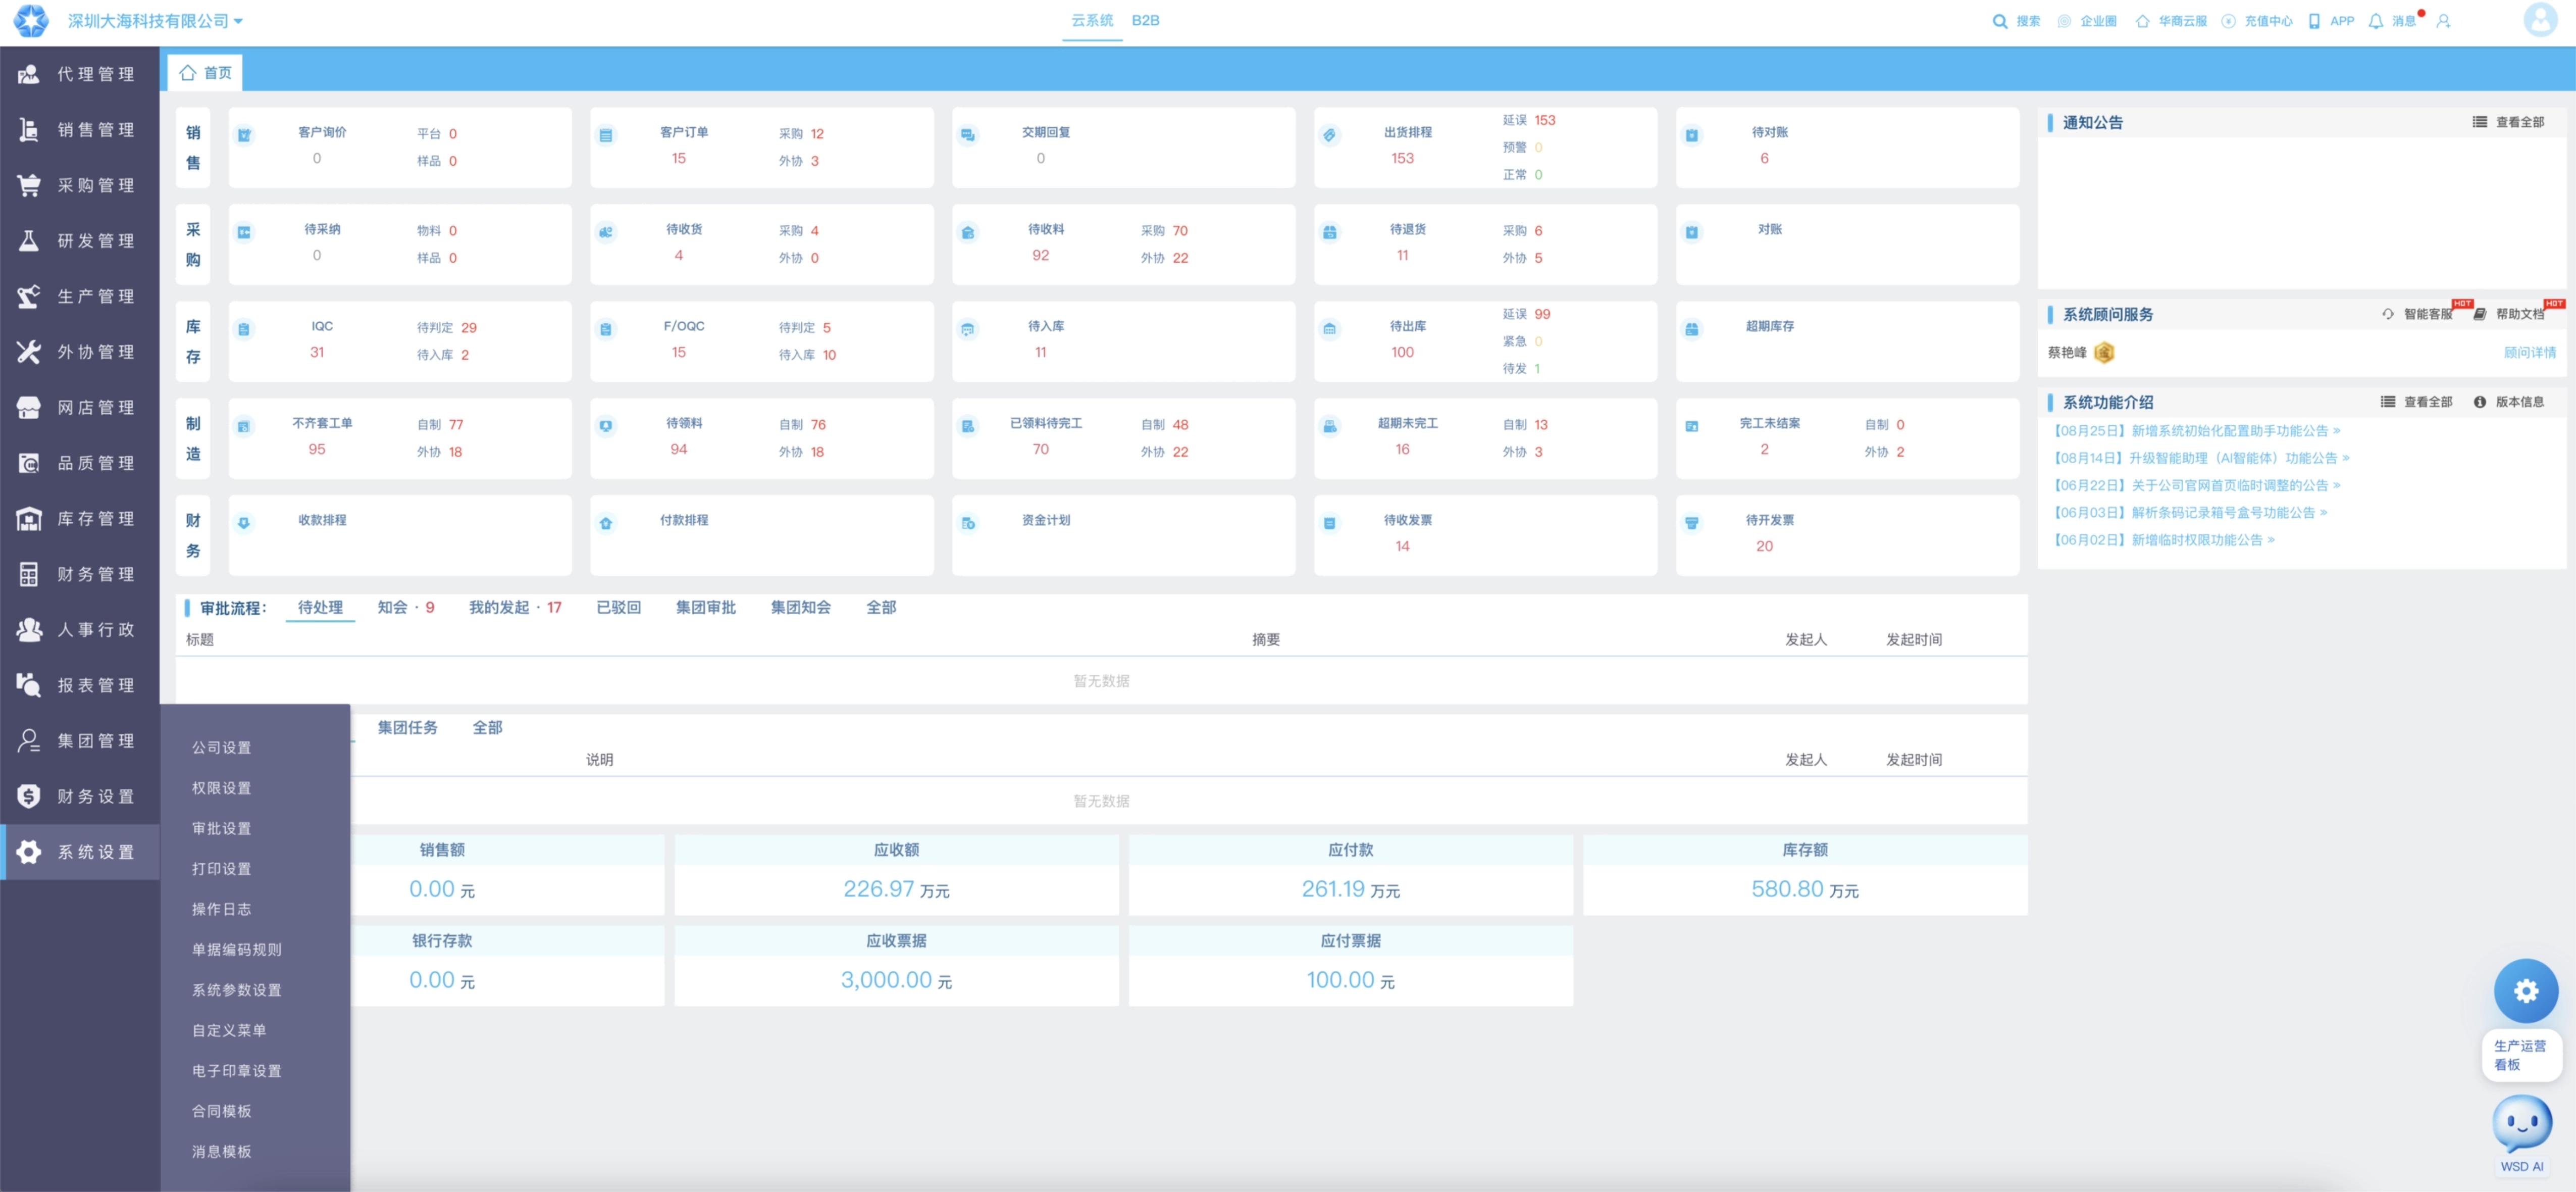Open 外协管理 sidebar menu
2576x1192 pixels.
(x=79, y=352)
